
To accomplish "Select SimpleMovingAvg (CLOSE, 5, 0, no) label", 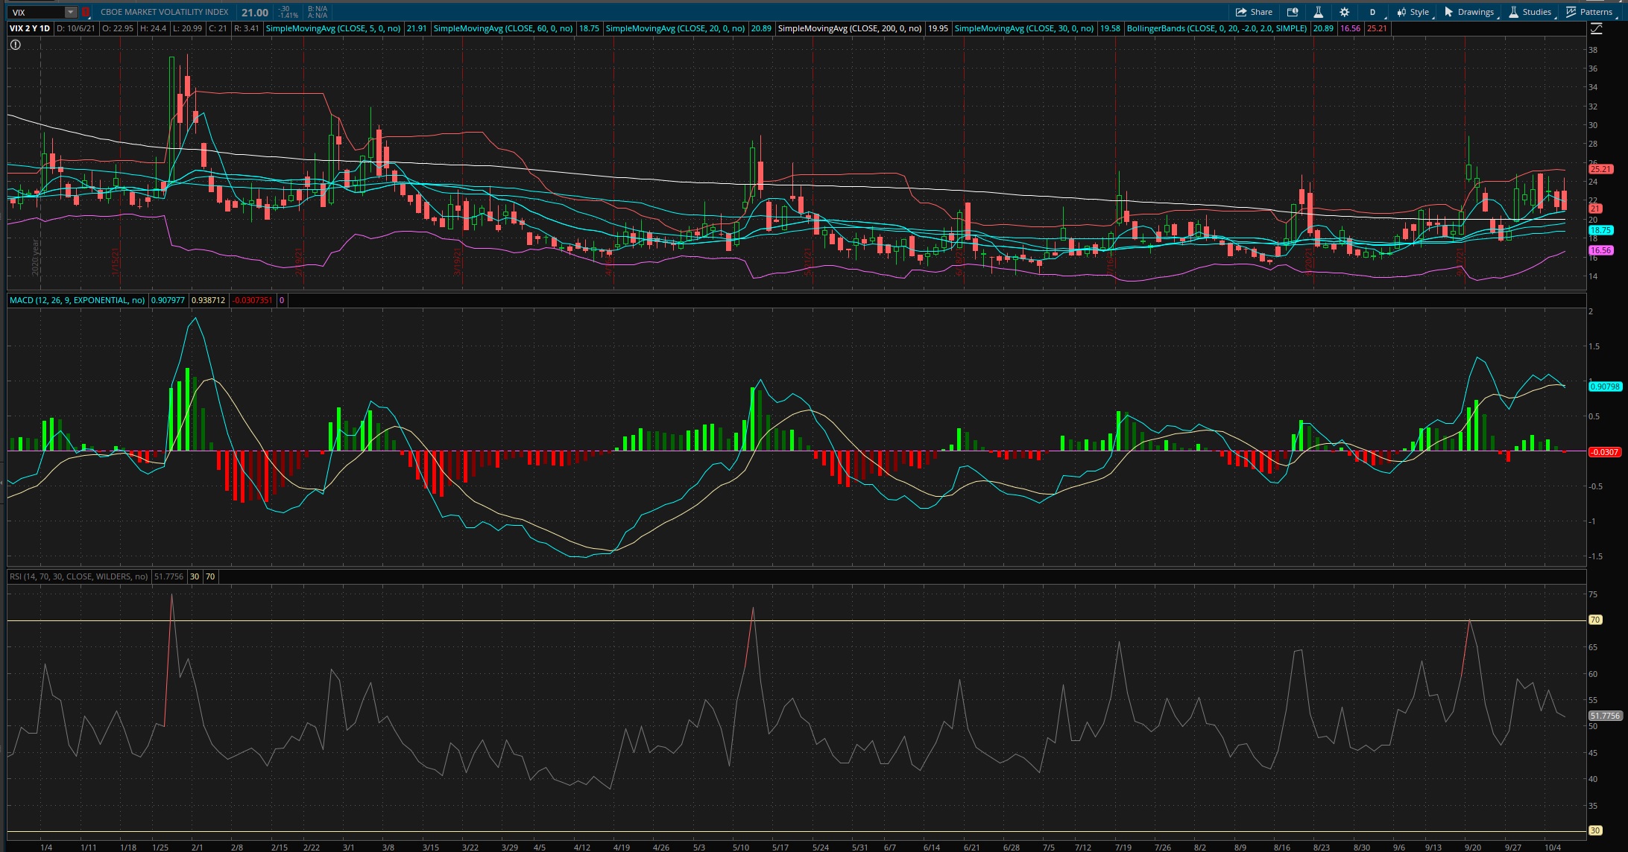I will click(x=333, y=28).
